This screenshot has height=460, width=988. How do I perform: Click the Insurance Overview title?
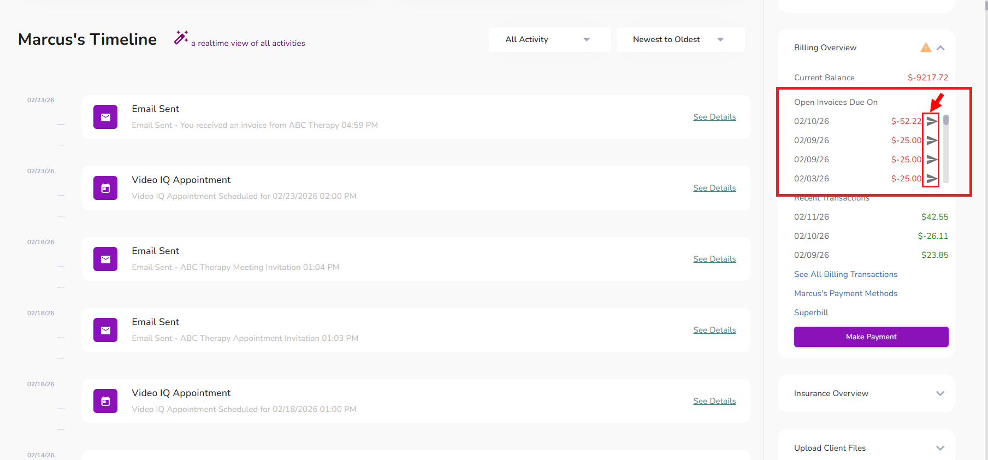point(831,393)
